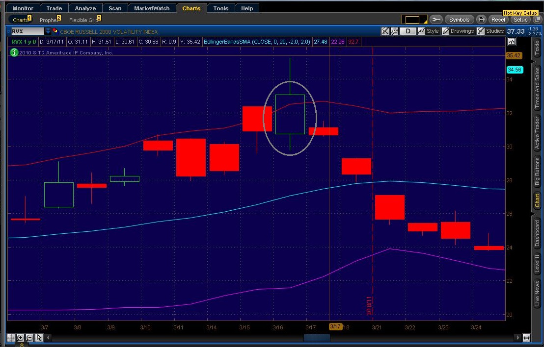Screen dimensions: 544x347
Task: Click the red-yellow symbol link color icon
Action: pyautogui.click(x=55, y=31)
